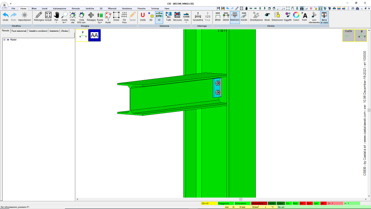Open the Unità units tool
Image resolution: width=371 pixels, height=209 pixels.
coord(143,17)
